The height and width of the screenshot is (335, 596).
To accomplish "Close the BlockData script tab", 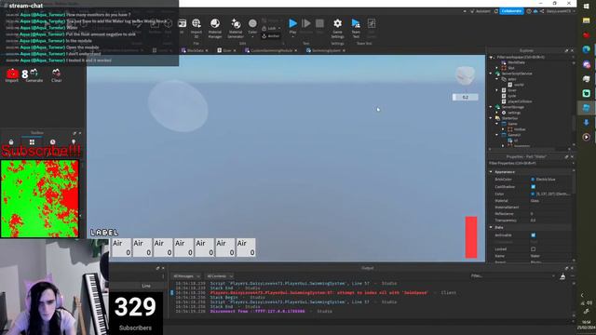I will coord(207,50).
